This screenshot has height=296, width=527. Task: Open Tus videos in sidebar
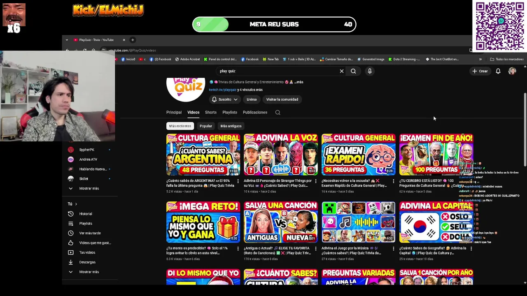point(87,252)
